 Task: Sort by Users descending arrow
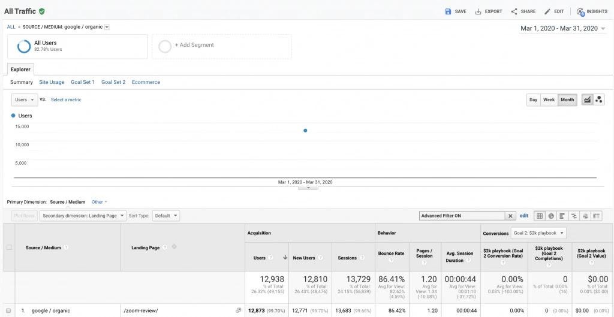pos(285,258)
